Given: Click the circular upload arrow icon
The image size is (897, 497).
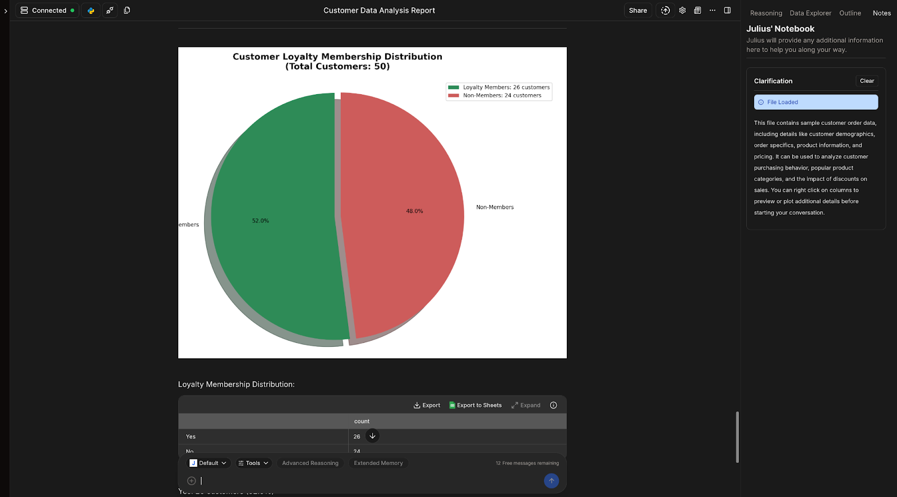Looking at the screenshot, I should [665, 11].
